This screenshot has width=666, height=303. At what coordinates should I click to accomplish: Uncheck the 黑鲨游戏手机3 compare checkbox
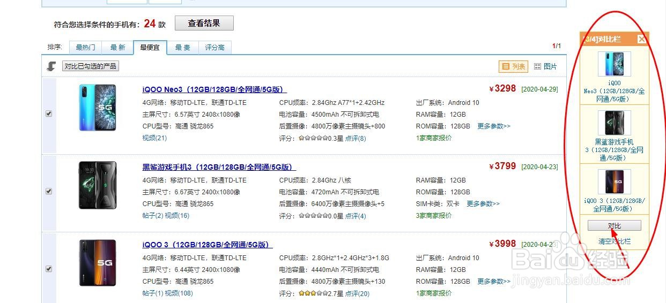coord(49,191)
